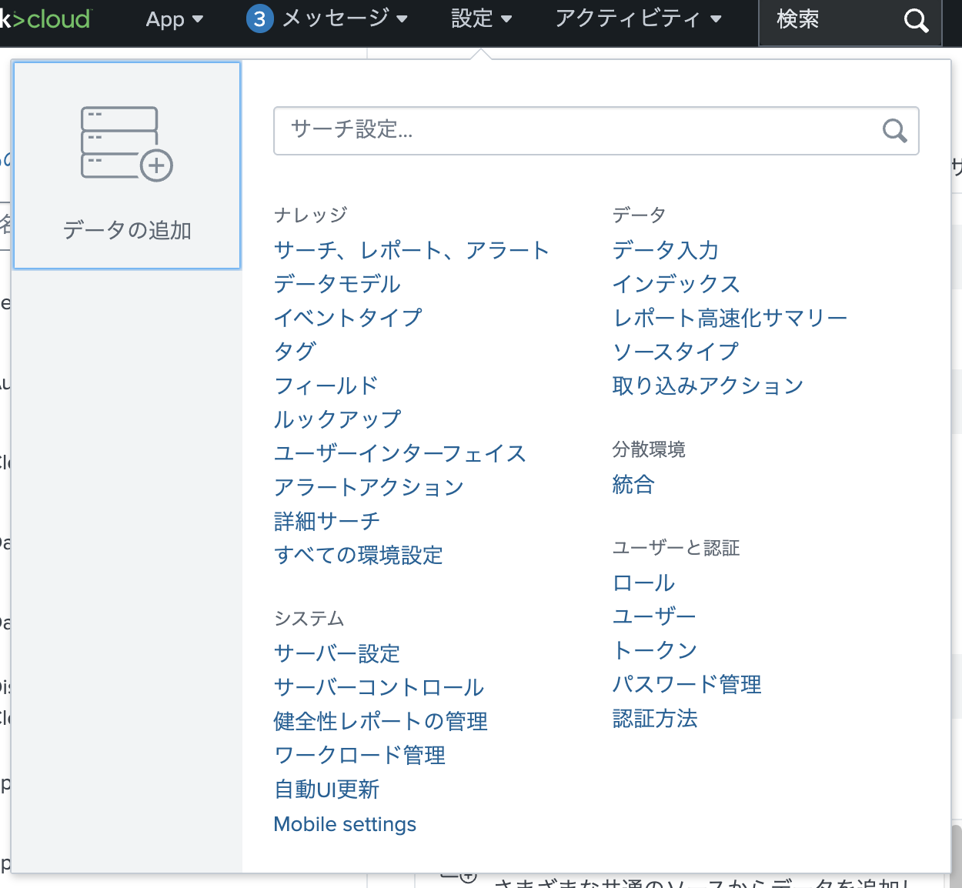
Task: Open データ入力 settings
Action: (666, 250)
